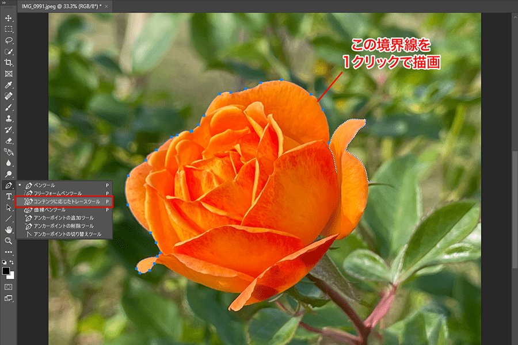This screenshot has height=345, width=518.
Task: Select the Zoom magnifier tool
Action: tap(8, 241)
